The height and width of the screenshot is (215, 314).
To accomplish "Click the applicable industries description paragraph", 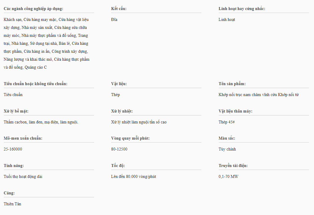I will [47, 44].
